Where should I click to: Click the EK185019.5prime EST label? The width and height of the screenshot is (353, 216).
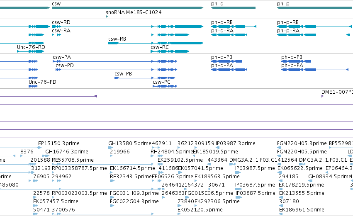click(x=215, y=152)
